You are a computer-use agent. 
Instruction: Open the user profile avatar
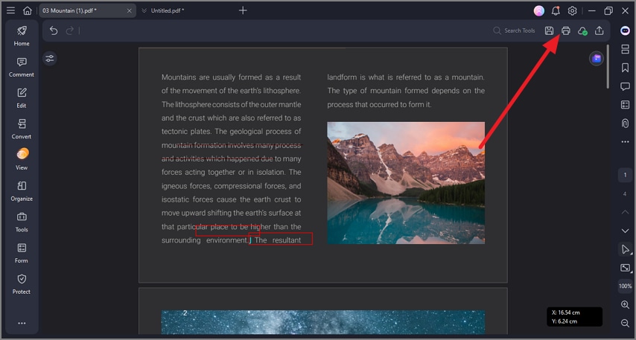pos(539,11)
